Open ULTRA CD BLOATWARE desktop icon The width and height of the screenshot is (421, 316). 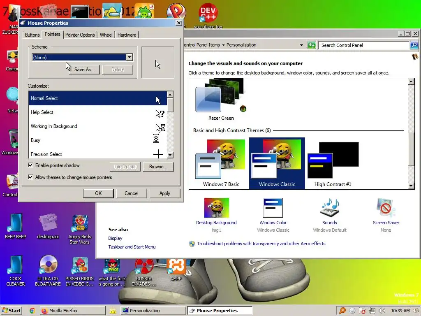click(48, 271)
